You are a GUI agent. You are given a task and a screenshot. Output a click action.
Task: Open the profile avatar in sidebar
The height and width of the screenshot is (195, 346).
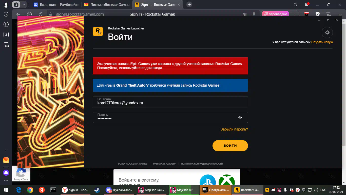point(6,5)
